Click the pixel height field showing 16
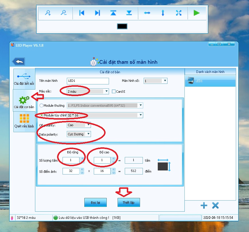The height and width of the screenshot is (232, 249). 102,171
